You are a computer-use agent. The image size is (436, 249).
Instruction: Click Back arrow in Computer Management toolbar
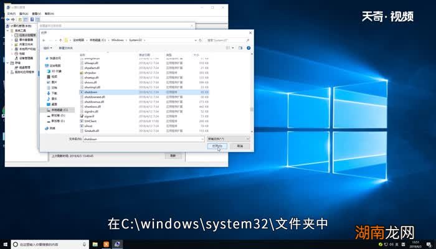click(7, 19)
